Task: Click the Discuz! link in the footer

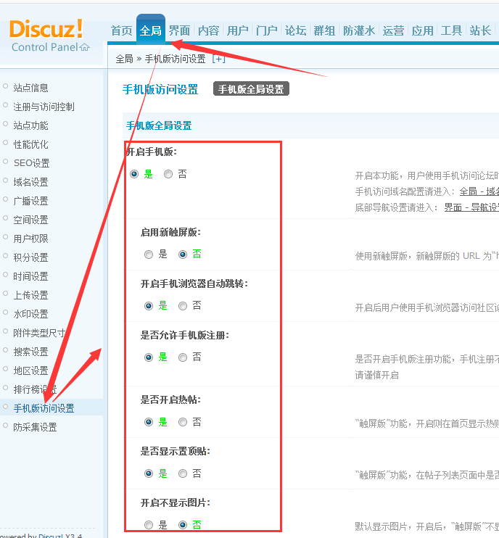Action: [x=51, y=536]
